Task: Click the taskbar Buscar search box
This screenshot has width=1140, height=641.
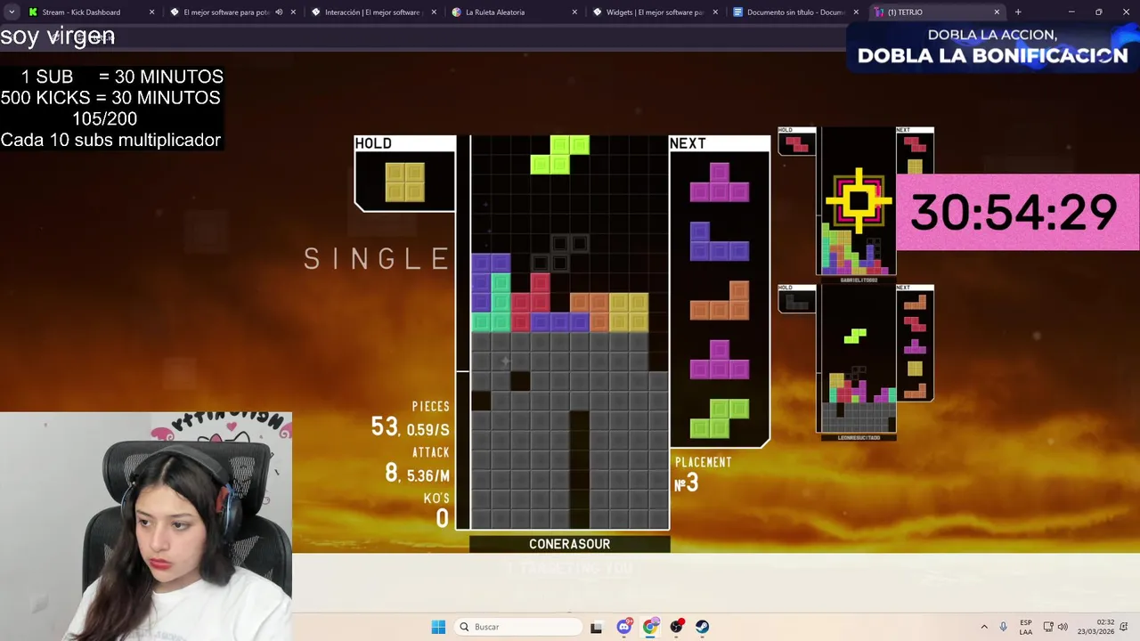Action: (518, 627)
